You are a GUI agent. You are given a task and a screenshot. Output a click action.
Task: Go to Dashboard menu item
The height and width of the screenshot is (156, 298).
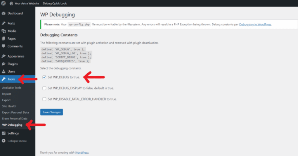coord(15,13)
